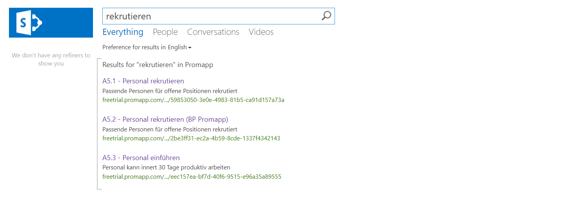Viewport: 582px width, 207px height.
Task: Follow the URL ending in e96a35a89555
Action: click(x=192, y=177)
